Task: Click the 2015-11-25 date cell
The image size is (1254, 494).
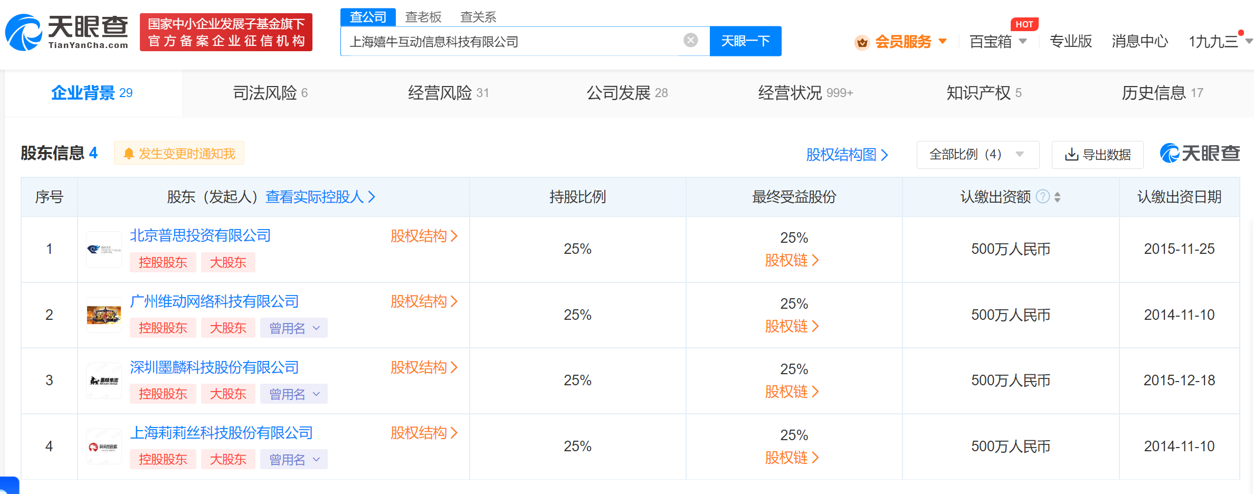Action: click(1179, 249)
